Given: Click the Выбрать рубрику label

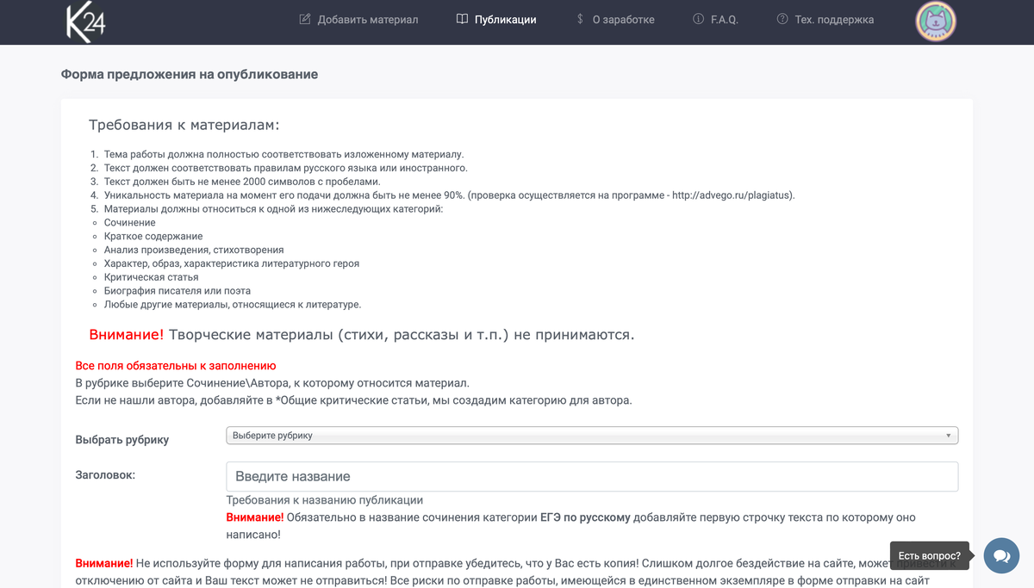Looking at the screenshot, I should point(122,440).
